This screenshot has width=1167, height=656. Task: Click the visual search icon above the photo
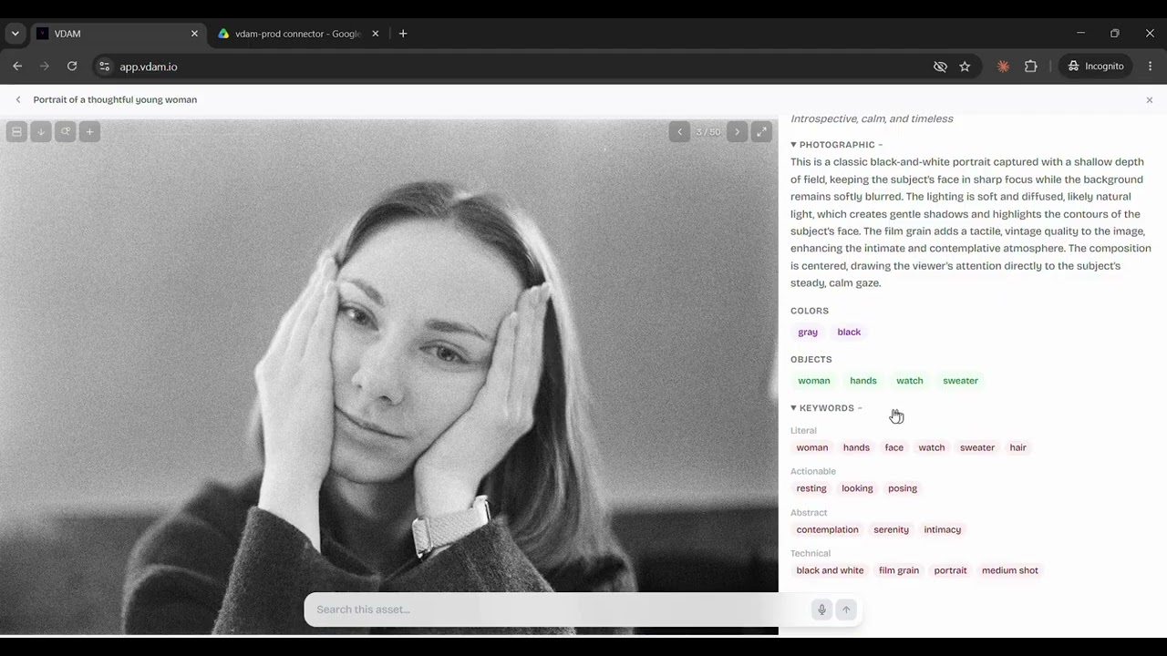tap(66, 132)
